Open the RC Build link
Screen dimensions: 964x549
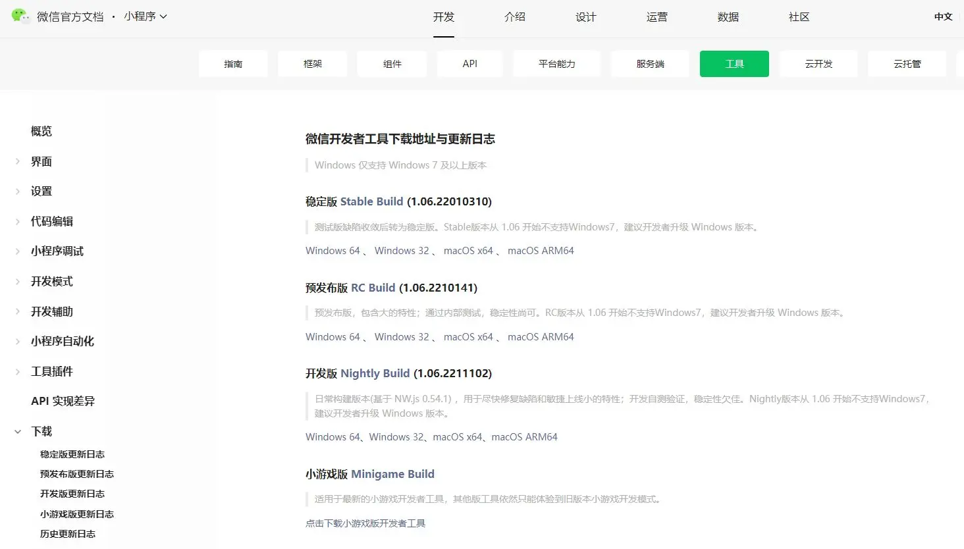(373, 288)
